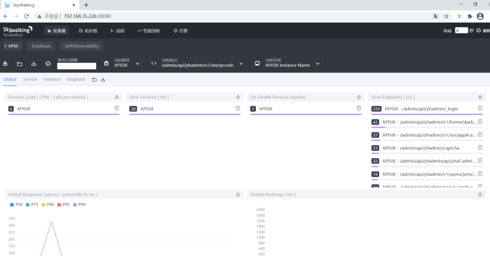490x256 pixels.
Task: Copy APISIX name in Services Load panel
Action: (117, 108)
